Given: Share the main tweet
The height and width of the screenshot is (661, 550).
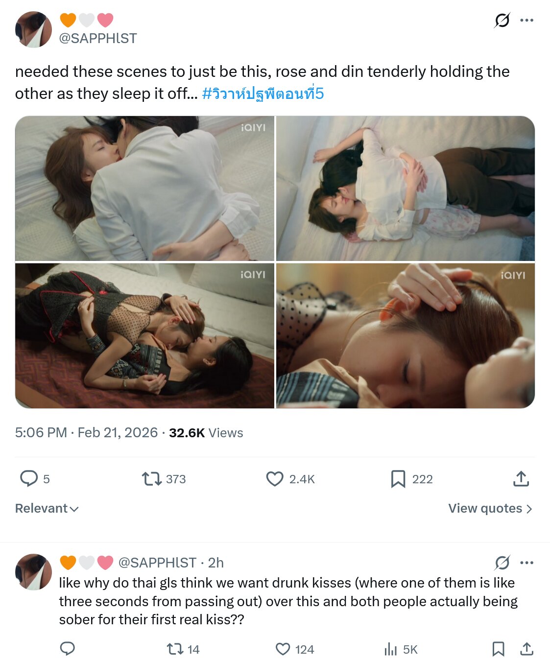Looking at the screenshot, I should (x=521, y=478).
